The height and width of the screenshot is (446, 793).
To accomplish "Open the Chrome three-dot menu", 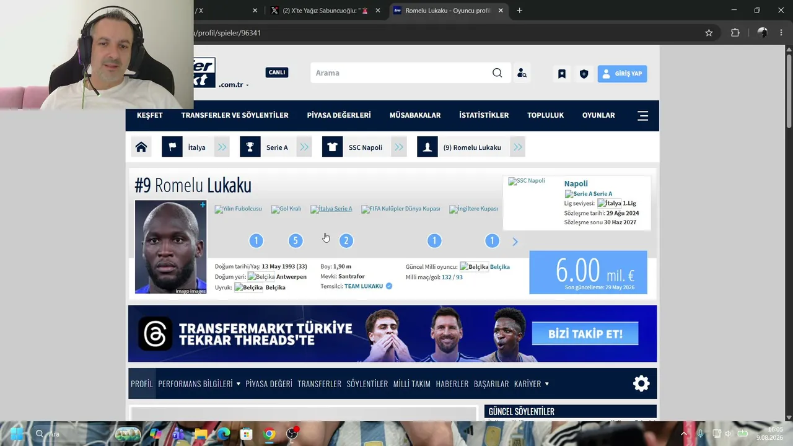I will click(781, 33).
